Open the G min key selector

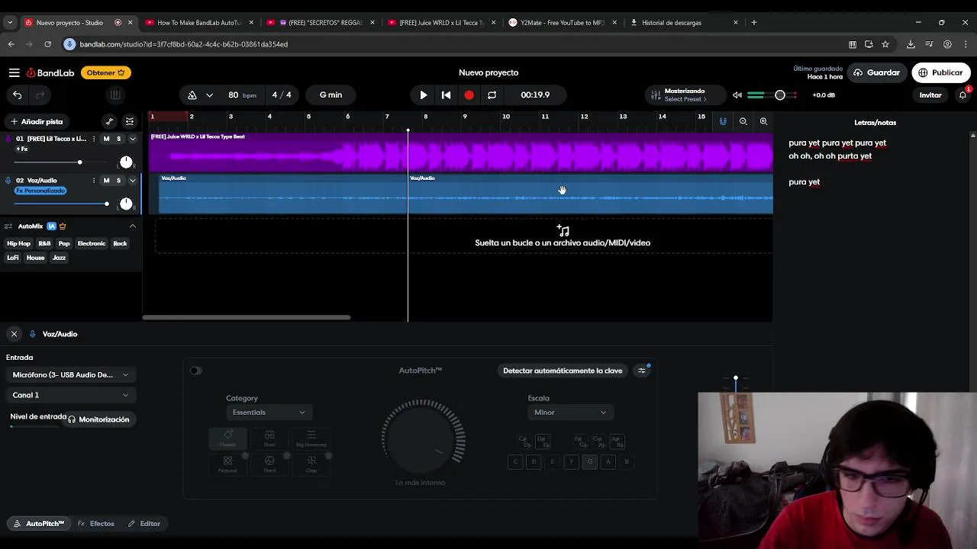coord(331,95)
